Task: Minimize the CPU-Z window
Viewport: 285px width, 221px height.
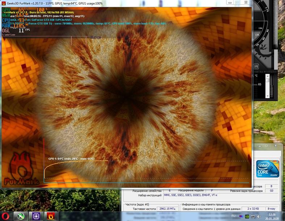Action: tap(260, 146)
